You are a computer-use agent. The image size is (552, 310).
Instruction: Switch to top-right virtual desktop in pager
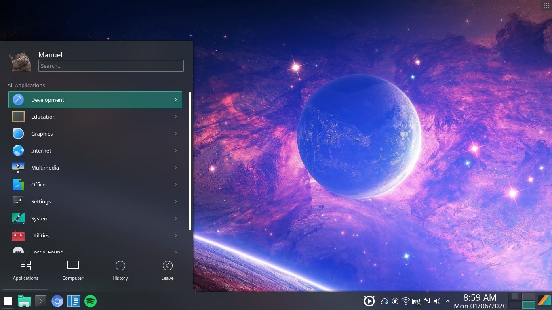[529, 296]
